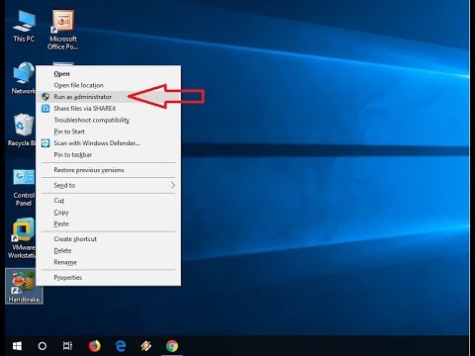Open Google Chrome from the taskbar

(x=172, y=346)
